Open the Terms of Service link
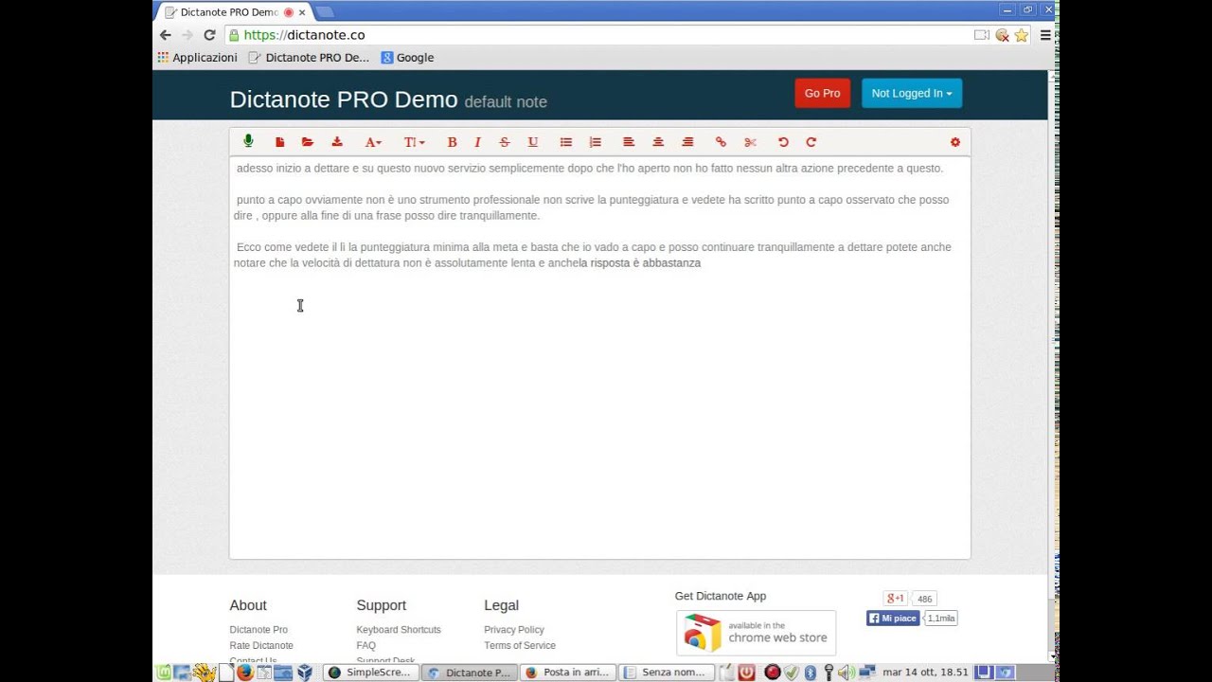Image resolution: width=1212 pixels, height=682 pixels. pos(520,646)
